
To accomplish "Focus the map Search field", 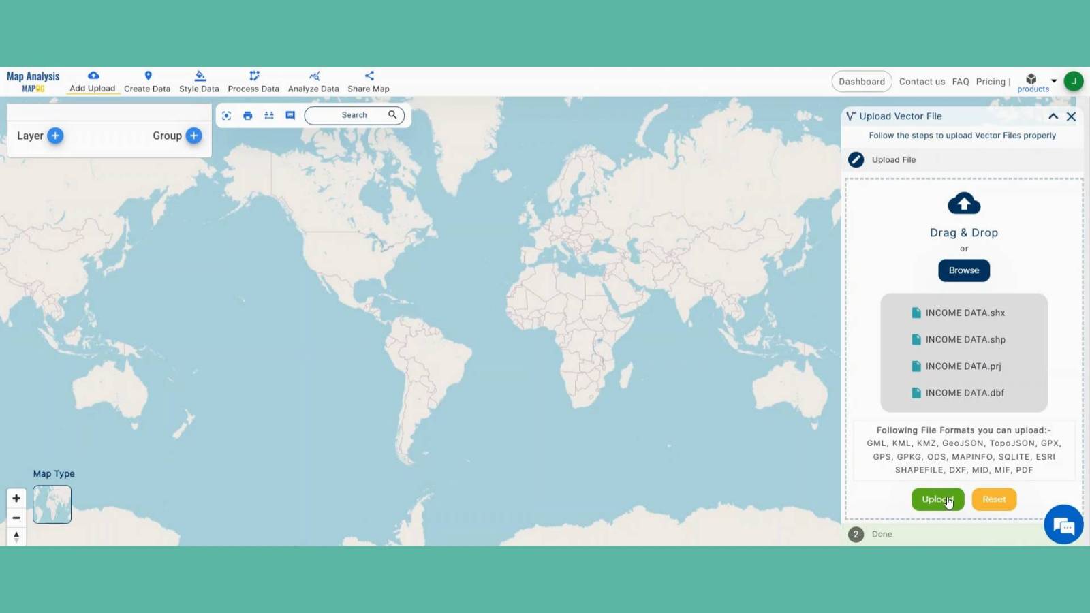I will pyautogui.click(x=354, y=115).
